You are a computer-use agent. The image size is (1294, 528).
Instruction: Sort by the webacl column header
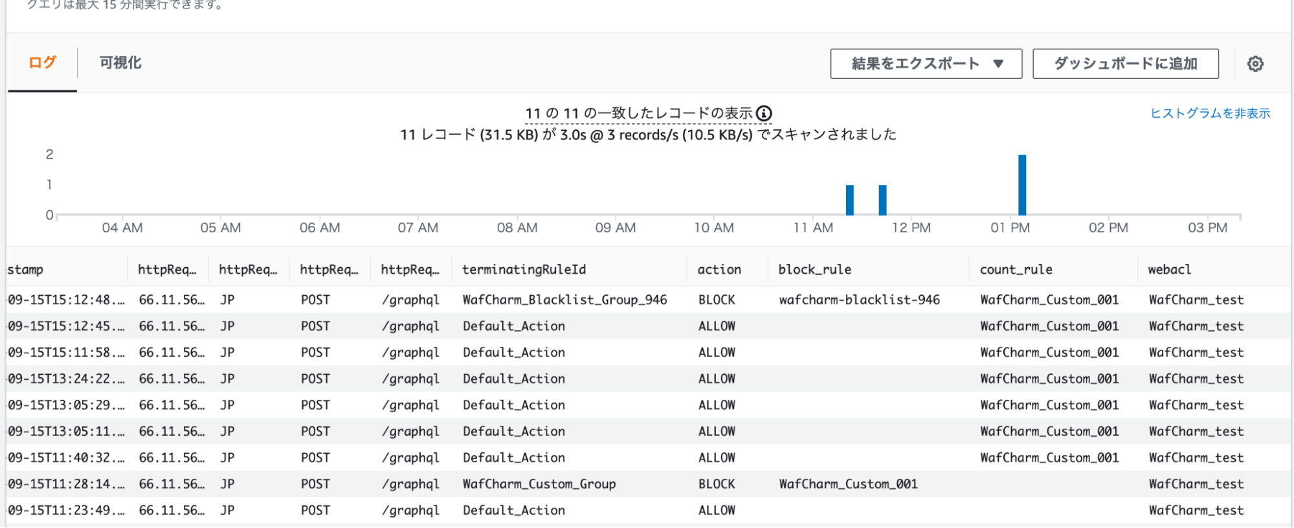click(1169, 270)
